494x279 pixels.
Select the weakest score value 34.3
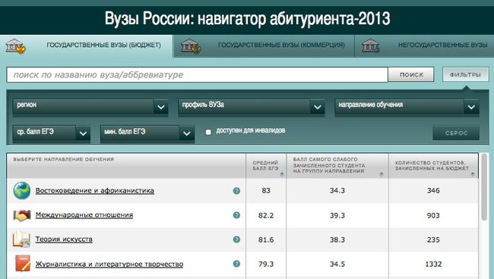[x=337, y=190]
